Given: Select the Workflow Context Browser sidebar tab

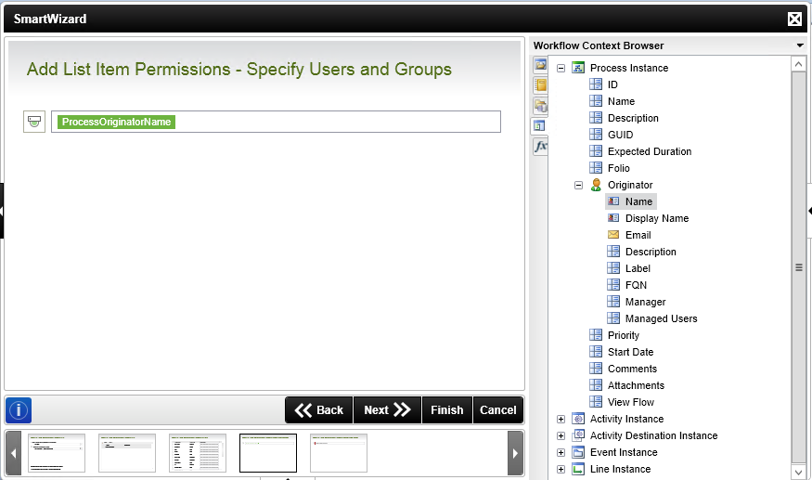Looking at the screenshot, I should 540,126.
